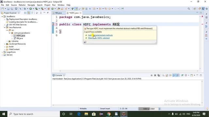Viewport: 209px width, 117px height.
Task: Open the Refactor menu
Action: [22, 5]
